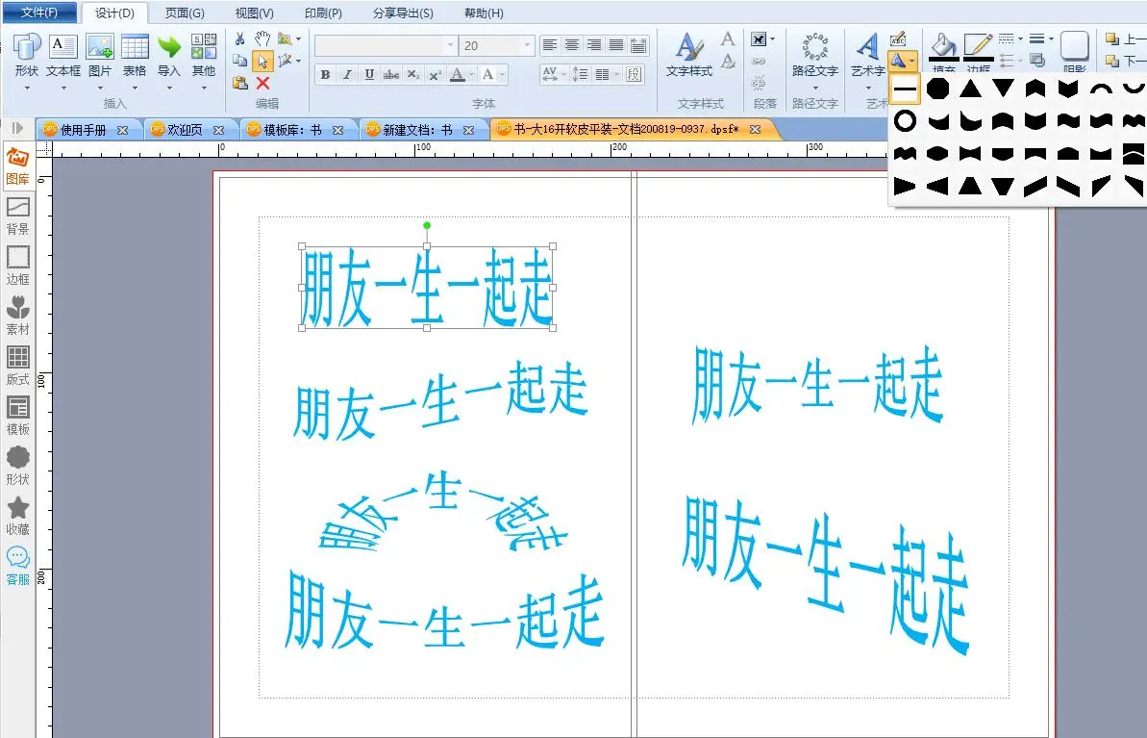1147x738 pixels.
Task: Open the 分享导出(S) tab
Action: [x=403, y=13]
